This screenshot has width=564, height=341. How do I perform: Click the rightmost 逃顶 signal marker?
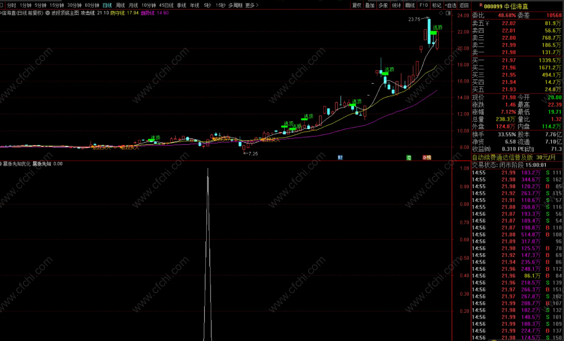(x=437, y=28)
